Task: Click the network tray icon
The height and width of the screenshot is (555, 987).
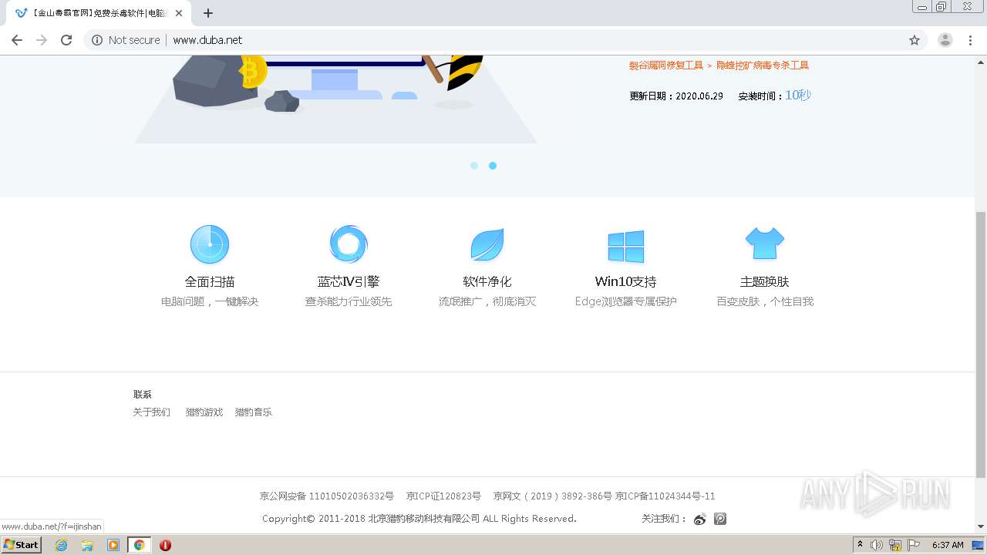Action: point(895,545)
